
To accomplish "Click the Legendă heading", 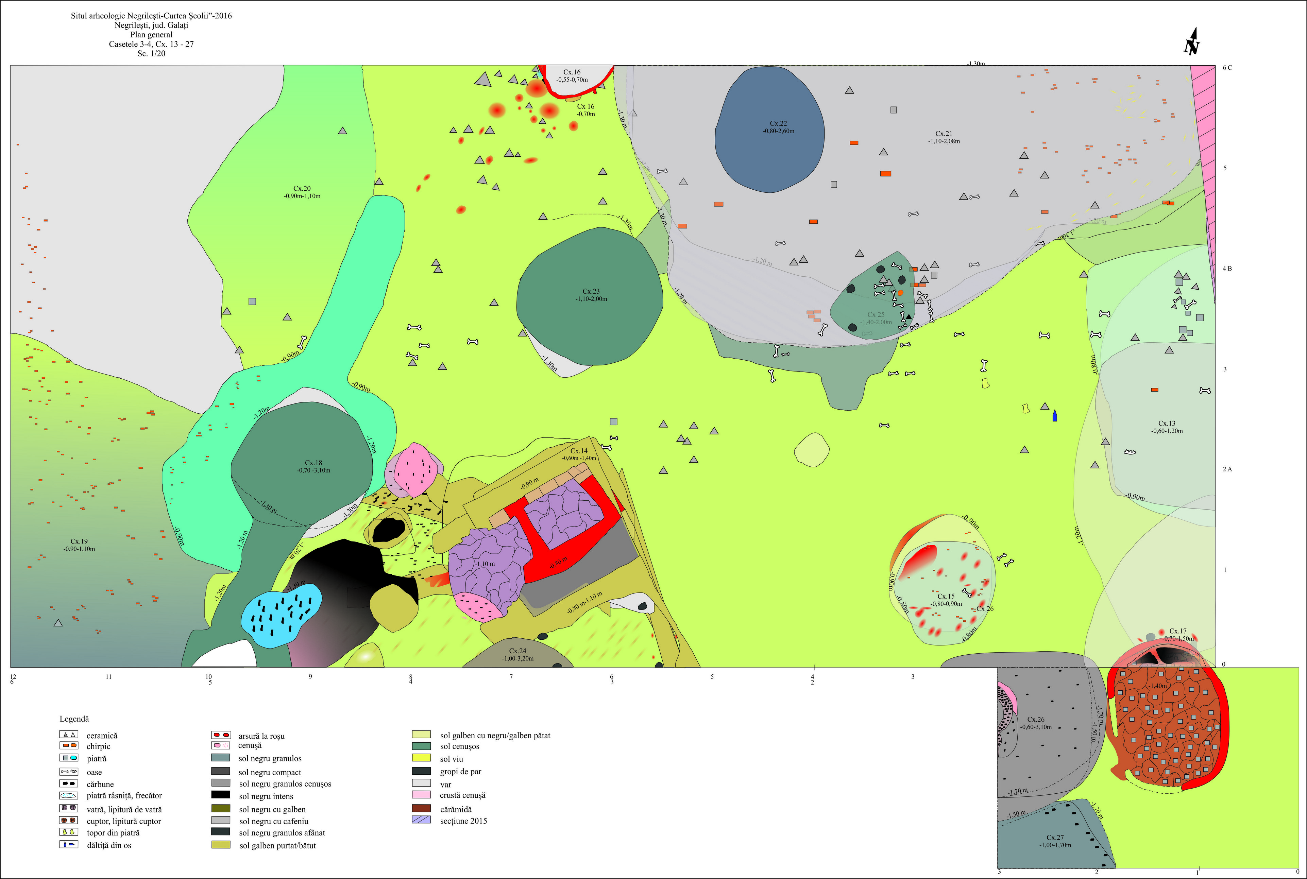I will (74, 719).
